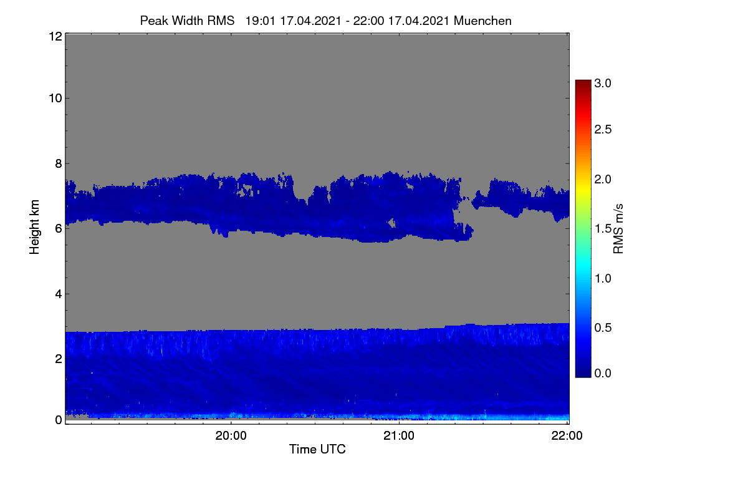Click the 'Height km' y-axis label

tap(35, 227)
